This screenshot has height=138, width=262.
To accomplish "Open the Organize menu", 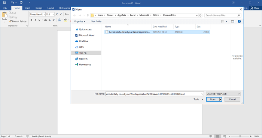I will (80, 21).
